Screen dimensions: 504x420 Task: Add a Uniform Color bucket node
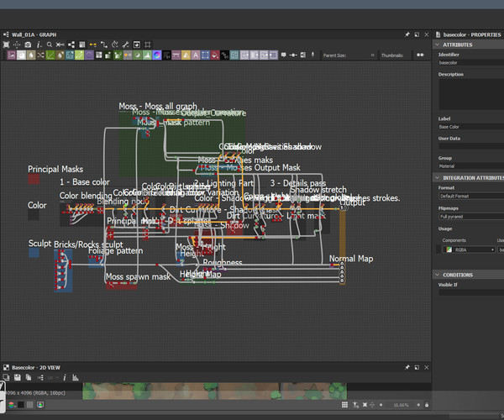click(215, 55)
